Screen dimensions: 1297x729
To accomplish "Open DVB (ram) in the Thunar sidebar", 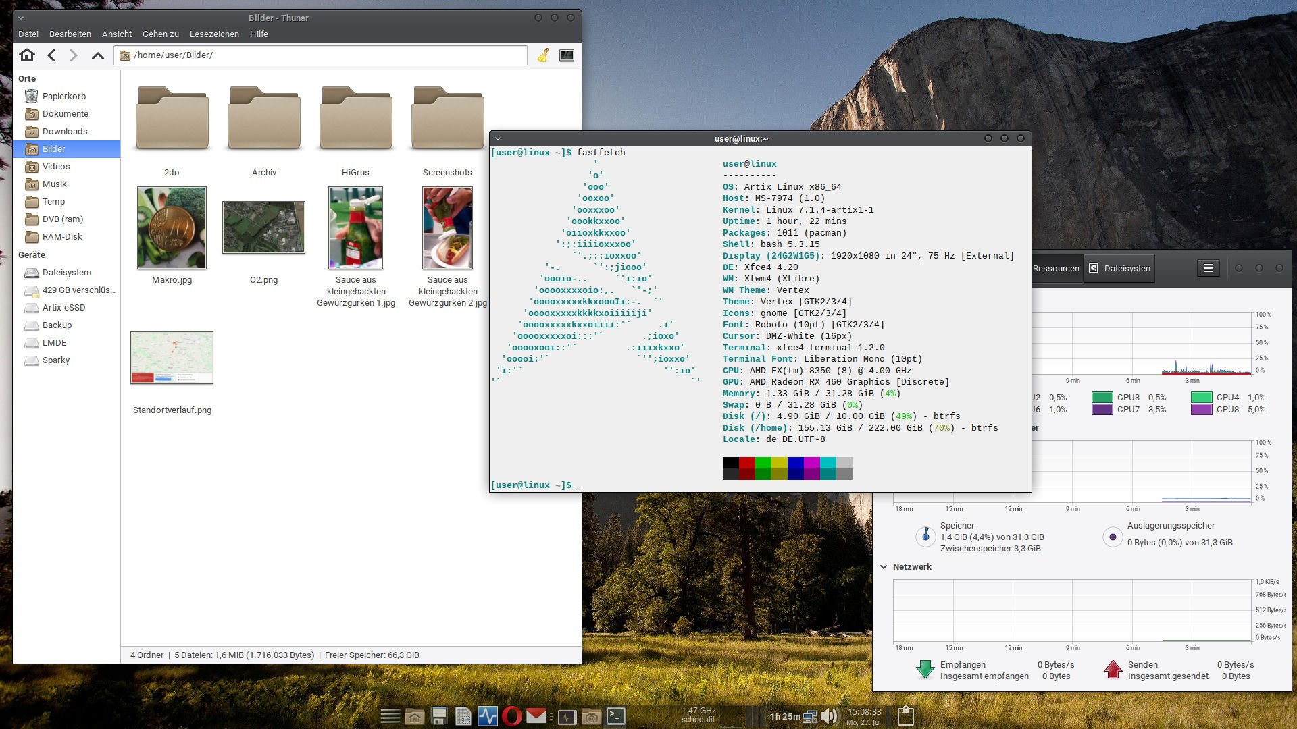I will pyautogui.click(x=66, y=219).
